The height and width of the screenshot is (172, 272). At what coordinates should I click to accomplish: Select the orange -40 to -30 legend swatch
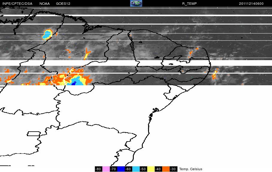click(166, 169)
